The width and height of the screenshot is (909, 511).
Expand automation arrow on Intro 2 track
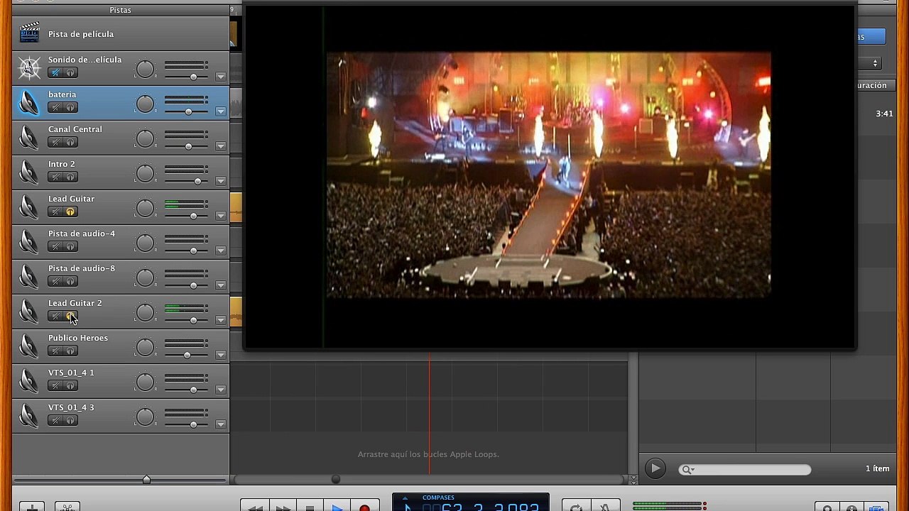[221, 181]
